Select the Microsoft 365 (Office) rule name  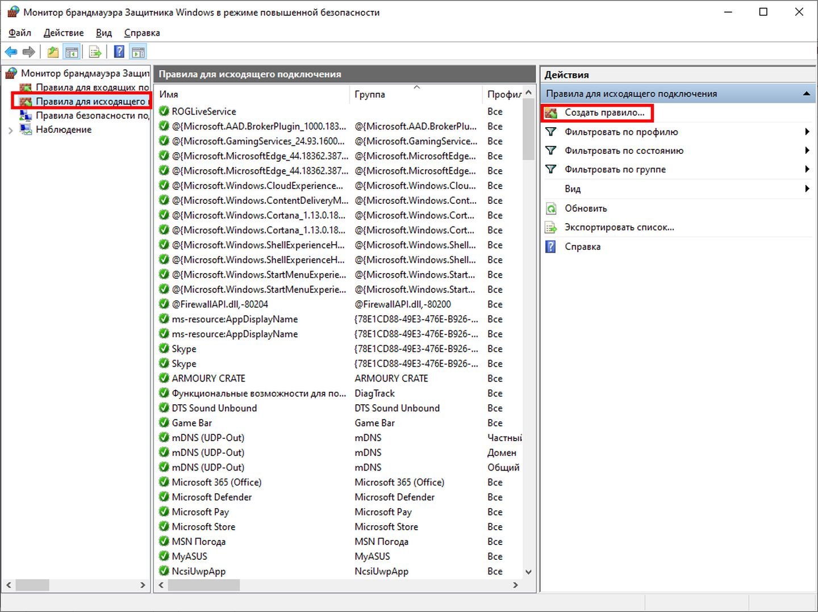tap(216, 482)
